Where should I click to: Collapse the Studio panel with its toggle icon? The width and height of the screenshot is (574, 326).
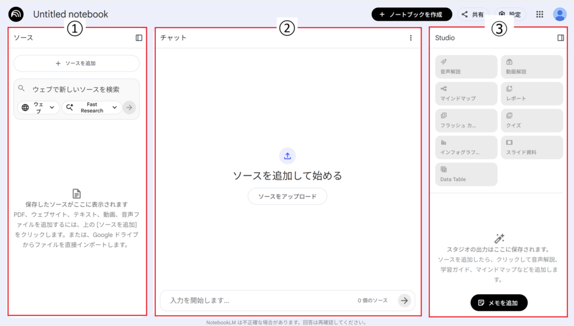[x=561, y=38]
